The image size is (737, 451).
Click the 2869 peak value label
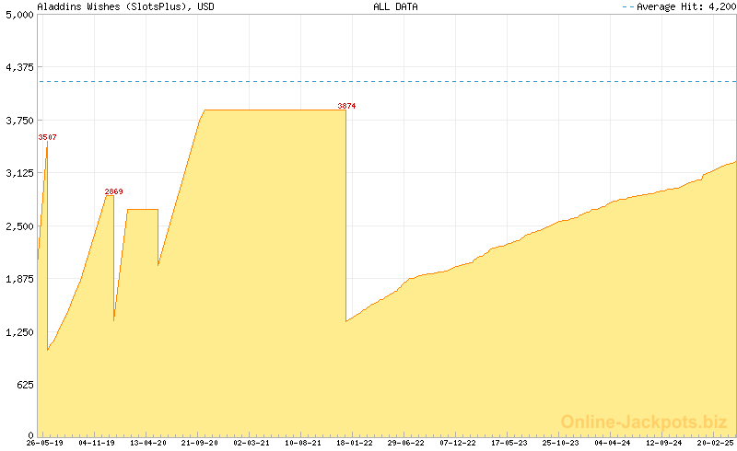pos(113,191)
